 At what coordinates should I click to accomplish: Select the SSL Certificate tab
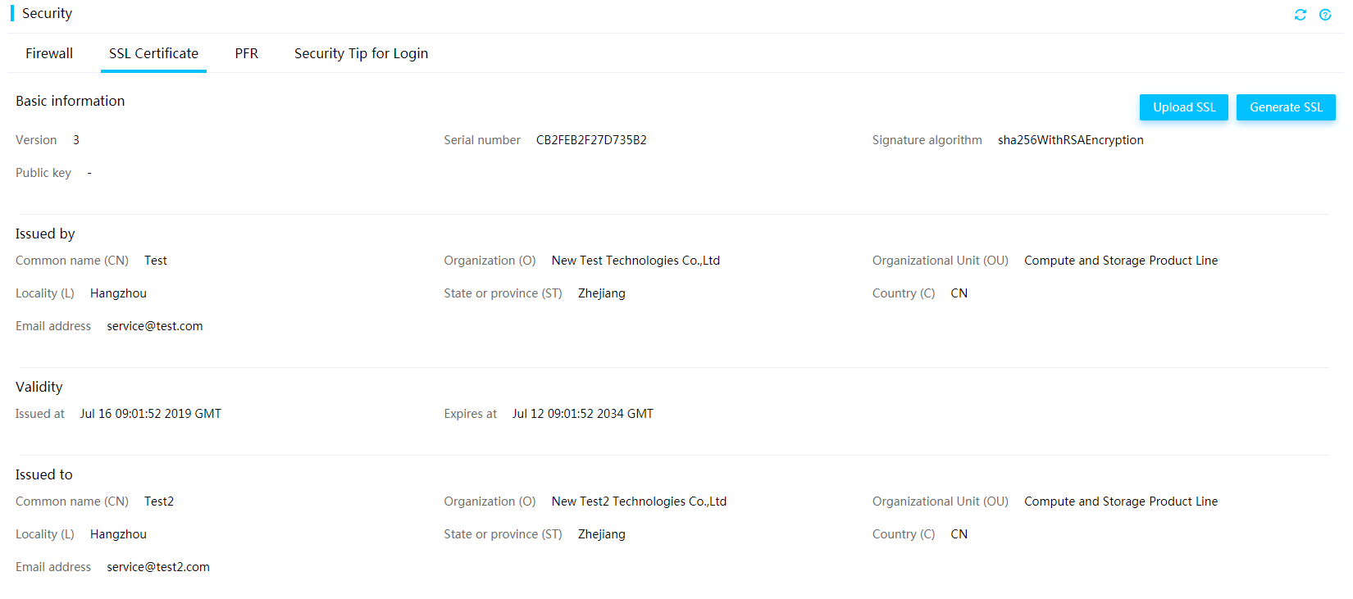coord(153,53)
